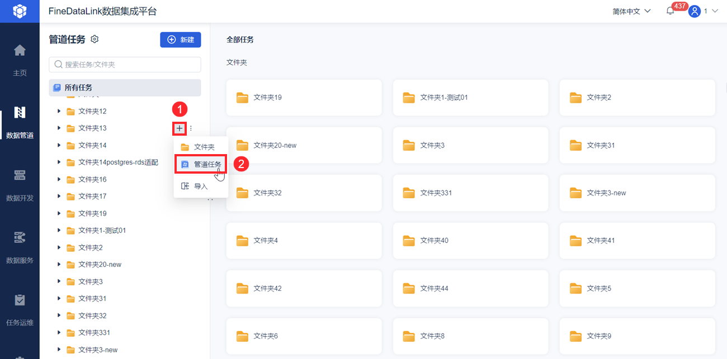Expand 文件夹13 in the tree

59,128
